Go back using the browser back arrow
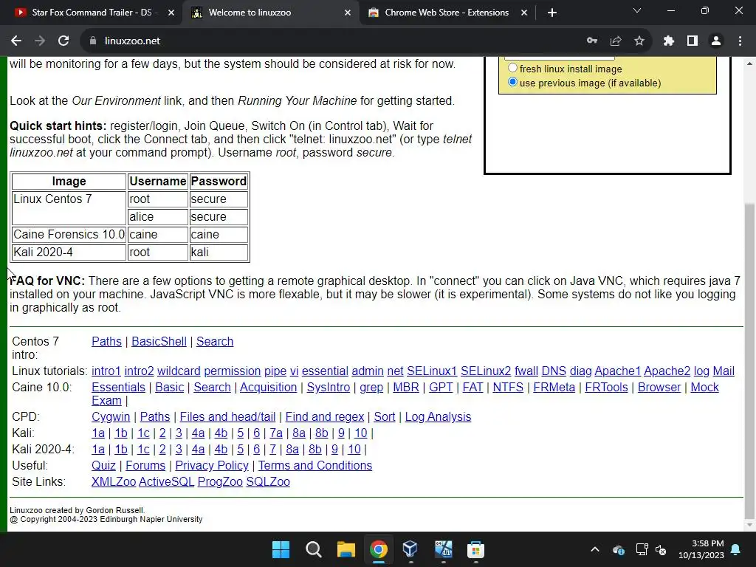 pyautogui.click(x=16, y=41)
